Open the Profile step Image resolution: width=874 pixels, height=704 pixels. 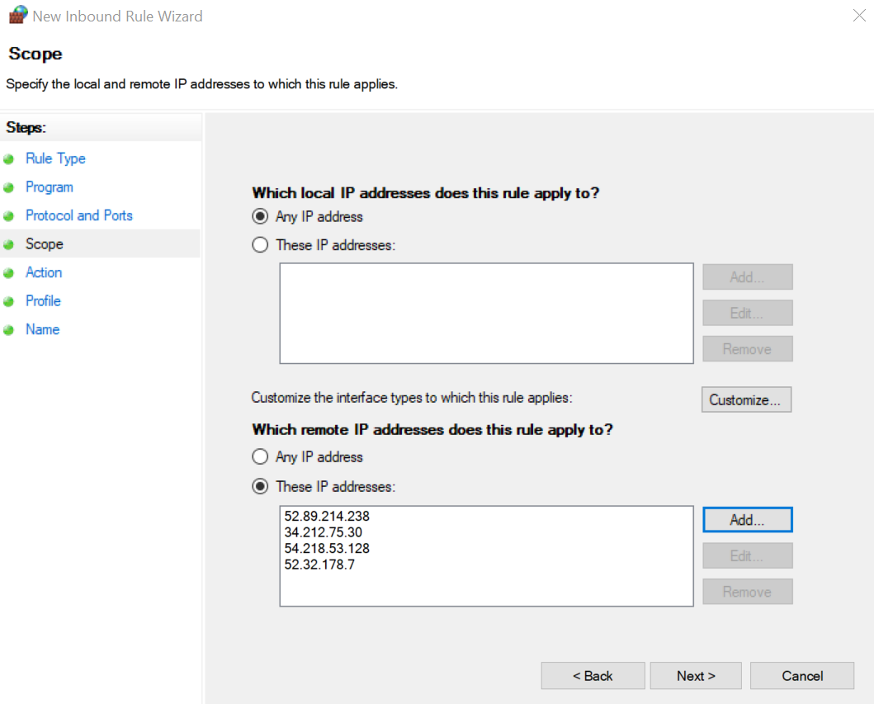coord(43,301)
